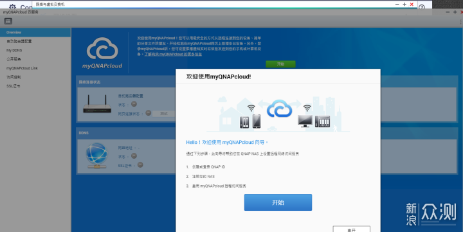Click the monitor icon in dialog illustration
463x232 pixels.
305,121
